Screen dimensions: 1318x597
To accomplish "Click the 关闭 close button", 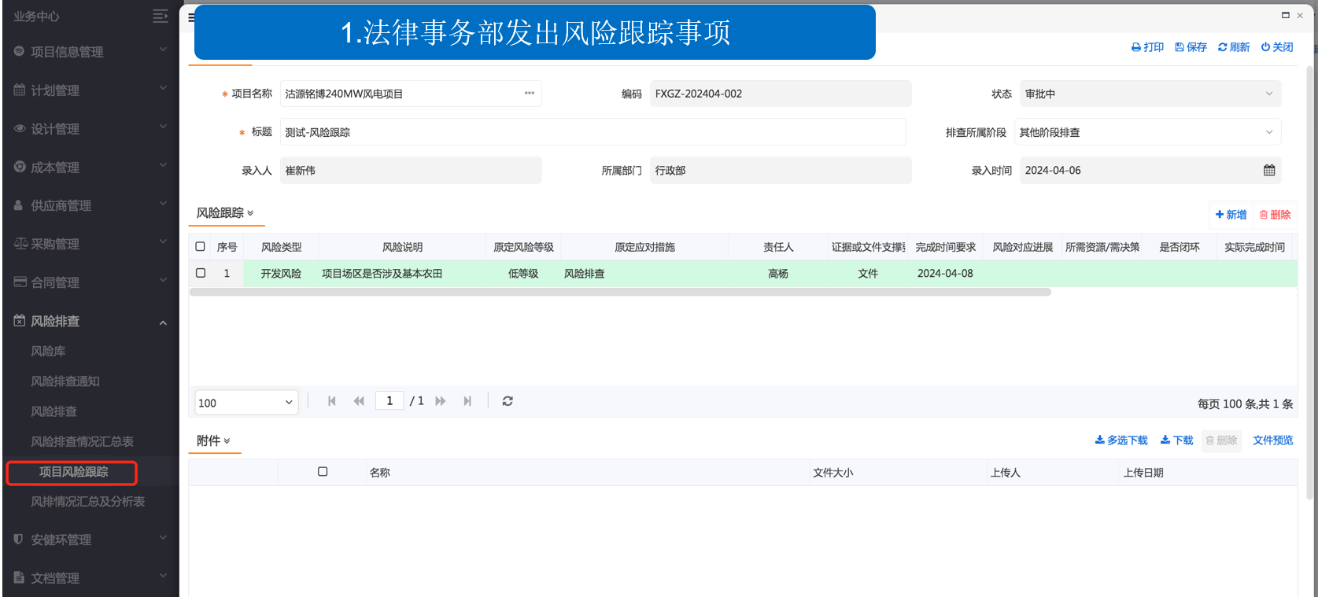I will tap(1277, 47).
